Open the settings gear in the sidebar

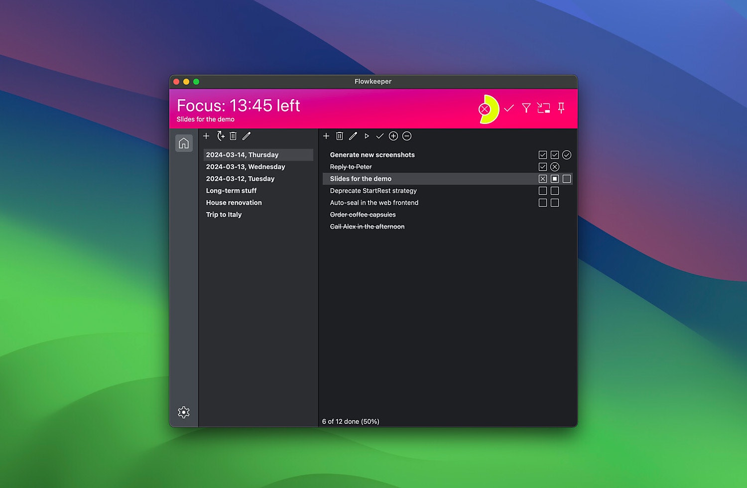(x=184, y=412)
